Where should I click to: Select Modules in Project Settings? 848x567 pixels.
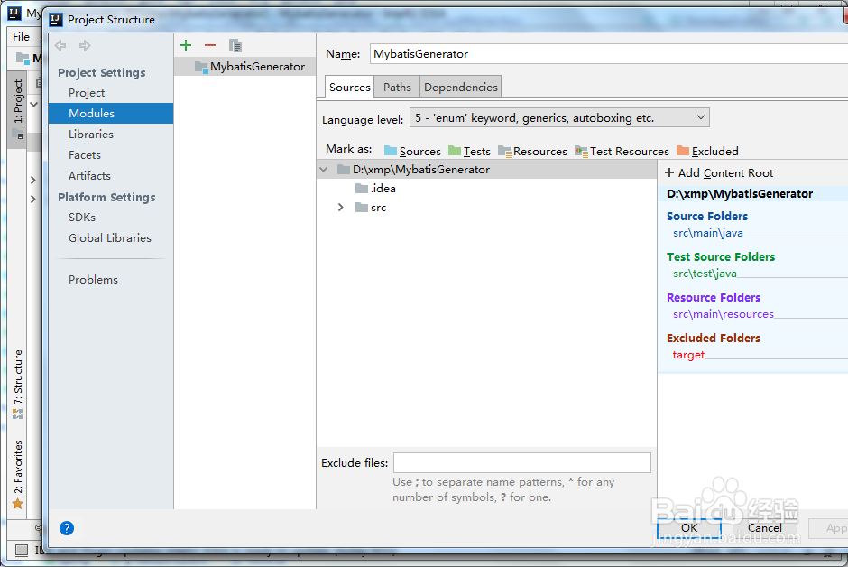pyautogui.click(x=111, y=113)
